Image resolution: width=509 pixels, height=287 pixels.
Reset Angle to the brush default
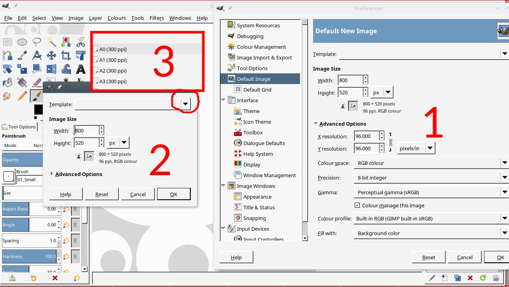coord(66,225)
